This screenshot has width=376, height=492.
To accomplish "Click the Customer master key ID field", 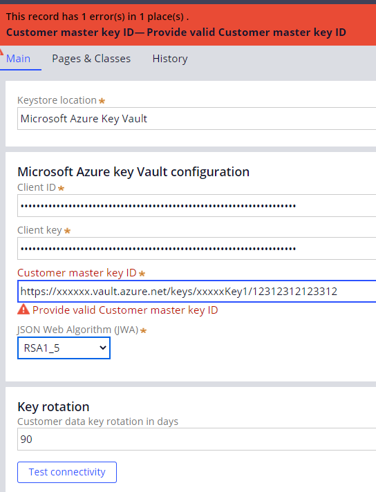I will [197, 291].
